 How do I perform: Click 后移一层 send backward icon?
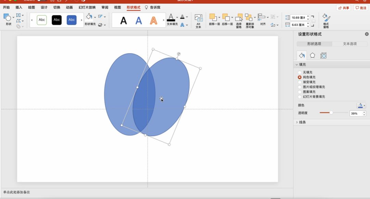tap(226, 17)
